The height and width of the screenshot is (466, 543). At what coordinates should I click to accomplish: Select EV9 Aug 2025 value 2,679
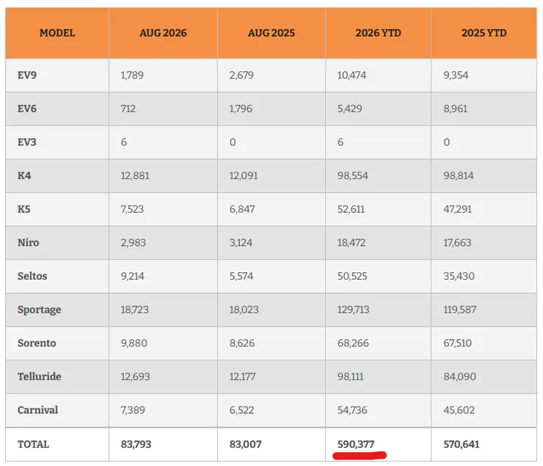pos(241,75)
